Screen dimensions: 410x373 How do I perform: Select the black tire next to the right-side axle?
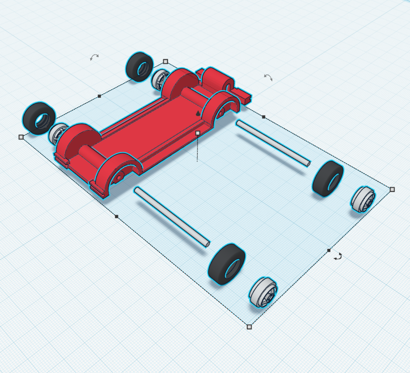click(328, 179)
